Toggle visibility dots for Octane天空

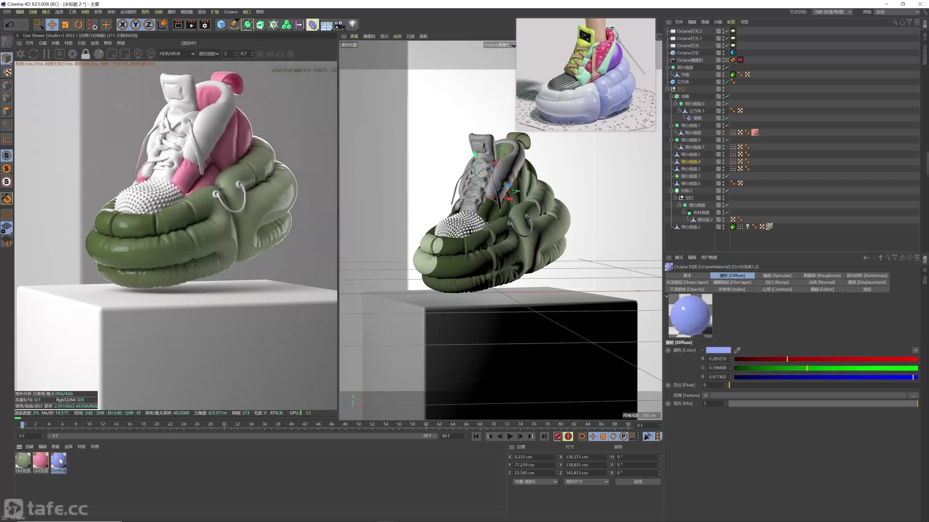tap(723, 53)
